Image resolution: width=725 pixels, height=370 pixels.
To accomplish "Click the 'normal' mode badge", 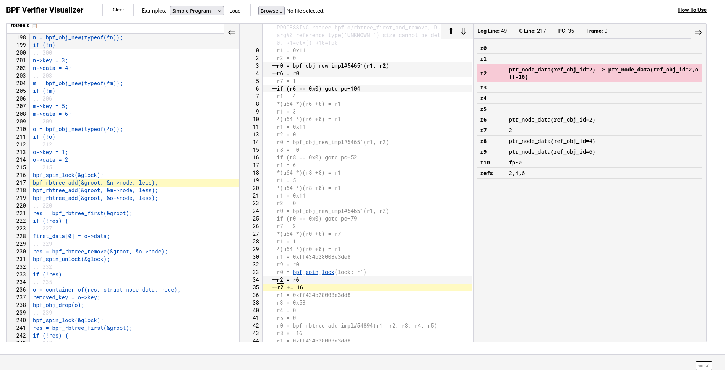I will [704, 365].
